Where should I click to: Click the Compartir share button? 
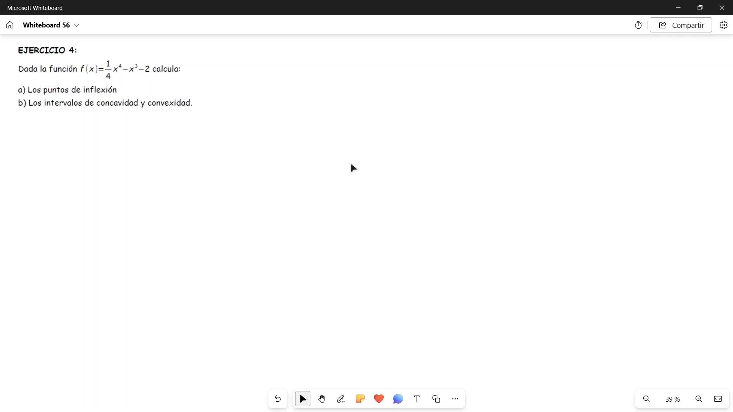[681, 25]
